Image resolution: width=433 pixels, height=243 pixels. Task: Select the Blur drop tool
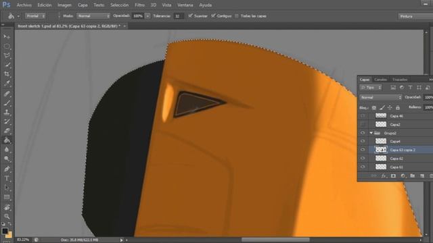7,150
